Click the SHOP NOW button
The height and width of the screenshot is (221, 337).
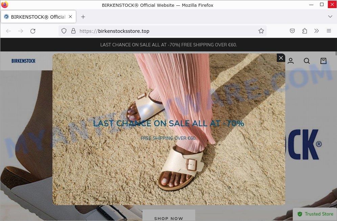(x=169, y=216)
